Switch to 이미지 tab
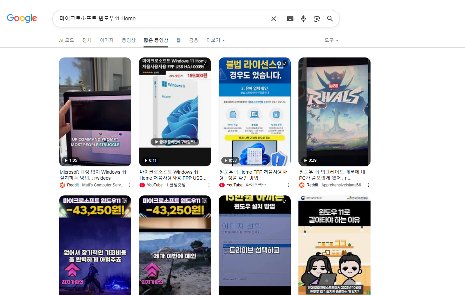The width and height of the screenshot is (465, 295). point(106,40)
